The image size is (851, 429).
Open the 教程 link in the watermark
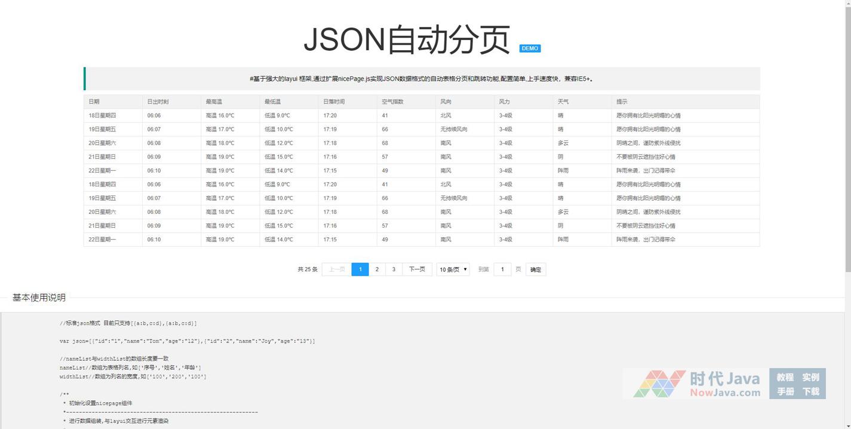pyautogui.click(x=785, y=377)
